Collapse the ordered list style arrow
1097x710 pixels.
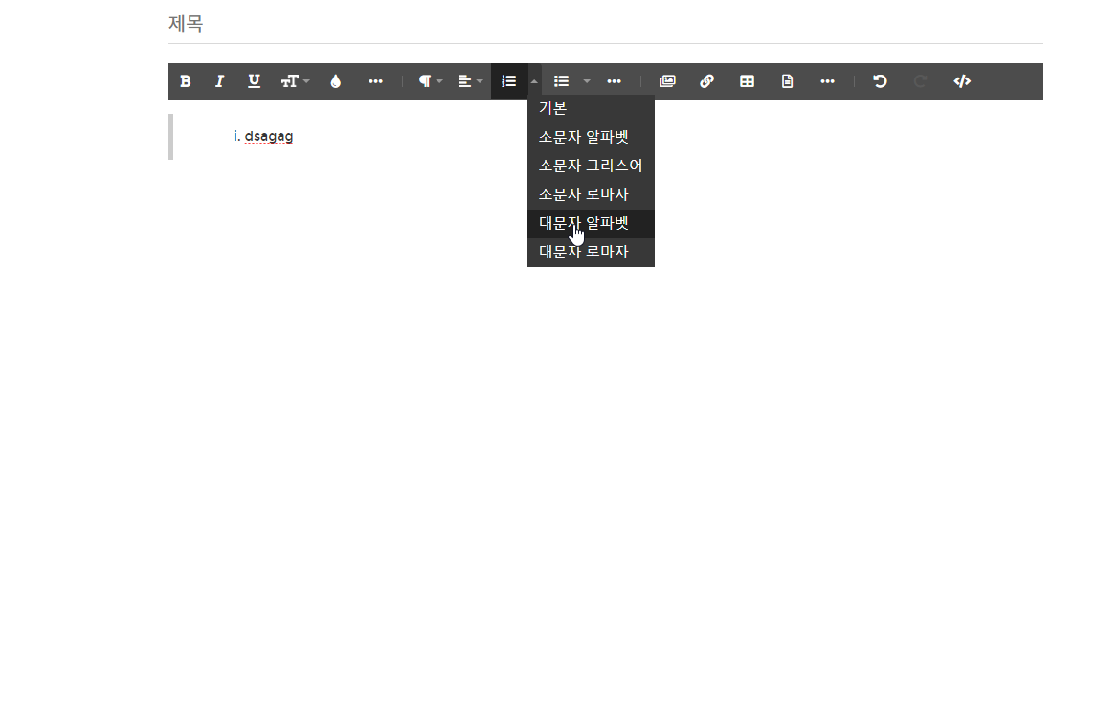click(x=534, y=81)
